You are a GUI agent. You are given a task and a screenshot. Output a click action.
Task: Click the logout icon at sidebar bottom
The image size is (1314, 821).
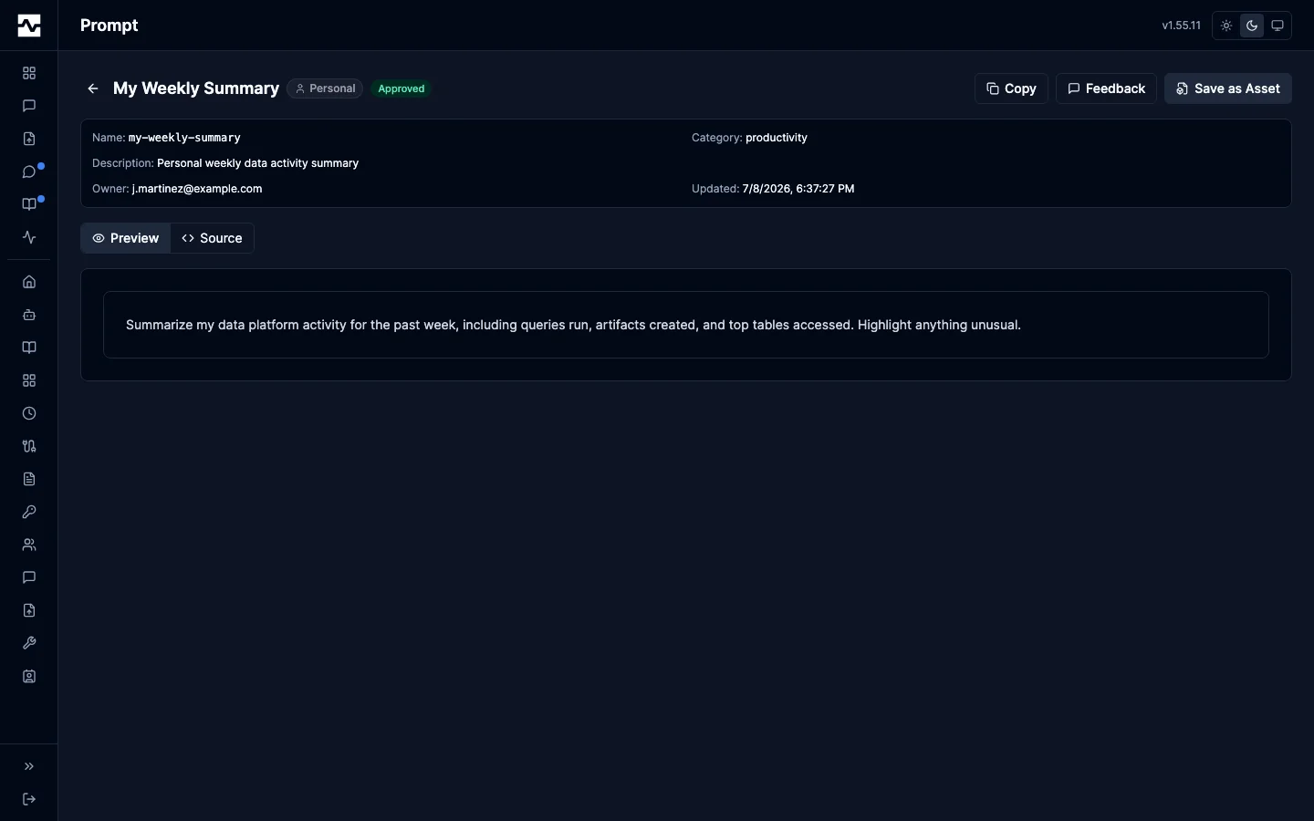[29, 799]
